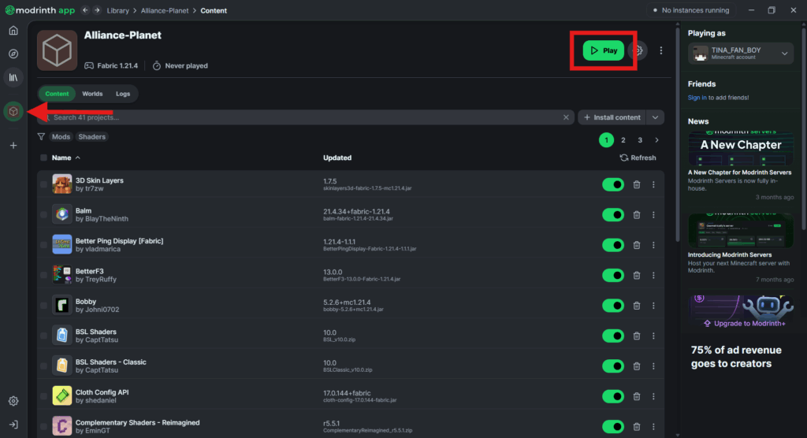The height and width of the screenshot is (438, 807).
Task: Open more options for Balm
Action: click(x=653, y=215)
